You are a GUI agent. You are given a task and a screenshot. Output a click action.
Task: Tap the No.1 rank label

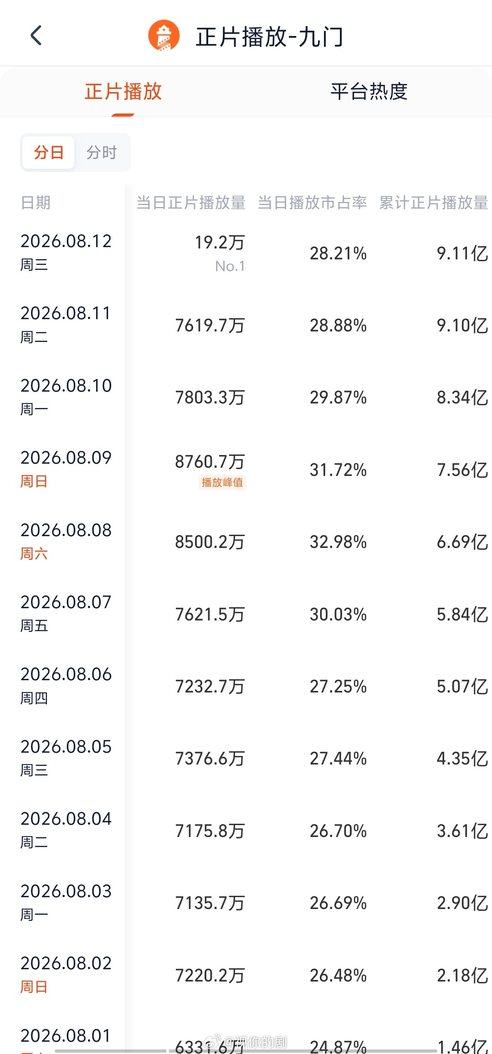click(230, 266)
